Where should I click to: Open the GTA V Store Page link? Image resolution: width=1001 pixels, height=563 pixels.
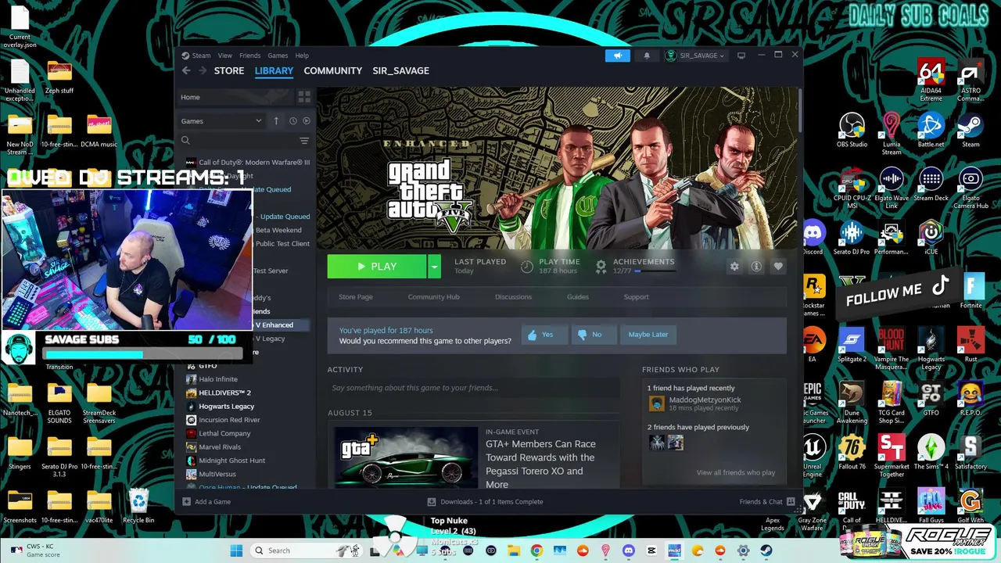(x=356, y=297)
